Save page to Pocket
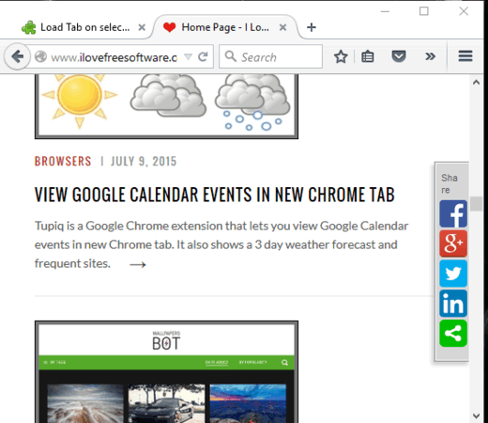This screenshot has height=423, width=488. [x=399, y=56]
